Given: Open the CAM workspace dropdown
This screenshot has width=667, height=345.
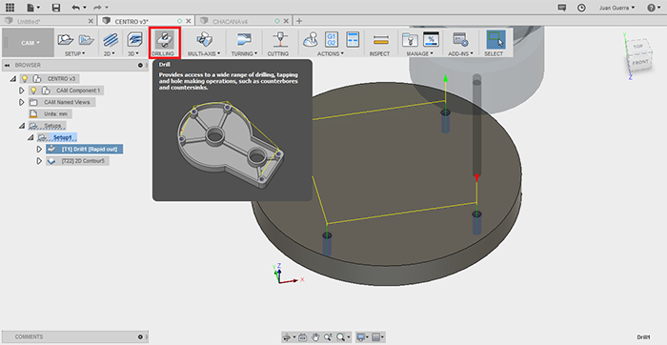Looking at the screenshot, I should click(28, 43).
